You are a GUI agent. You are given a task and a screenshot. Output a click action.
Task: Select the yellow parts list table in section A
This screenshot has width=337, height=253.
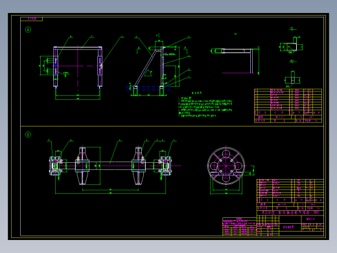click(288, 106)
